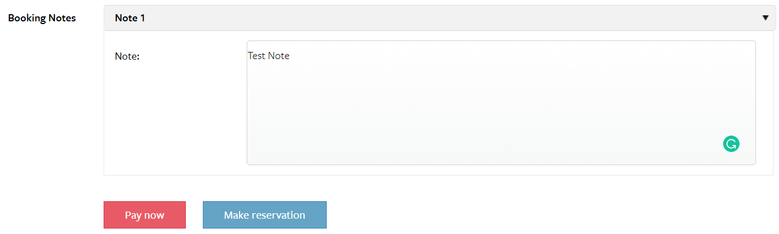Click the word Note in the textarea
Image resolution: width=779 pixels, height=234 pixels.
coord(278,56)
